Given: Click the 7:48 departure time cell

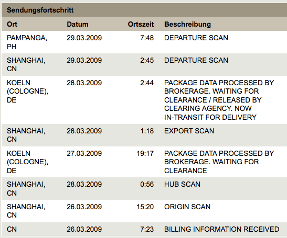Looking at the screenshot, I should [x=147, y=38].
